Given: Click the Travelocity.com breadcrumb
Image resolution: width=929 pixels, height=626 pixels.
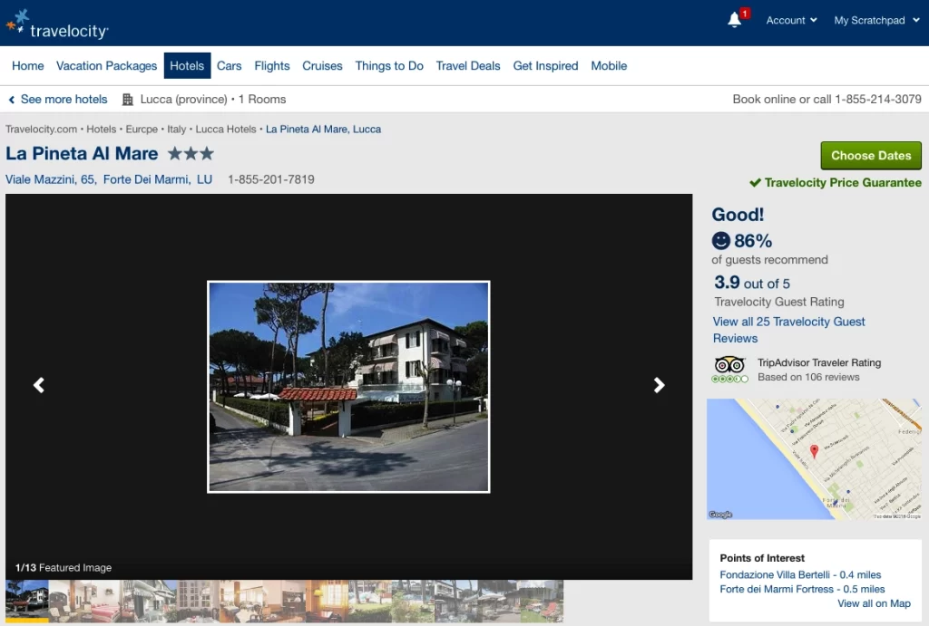Looking at the screenshot, I should 42,129.
